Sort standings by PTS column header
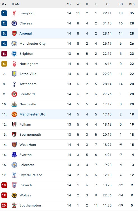This screenshot has height=211, width=138. [132, 4]
